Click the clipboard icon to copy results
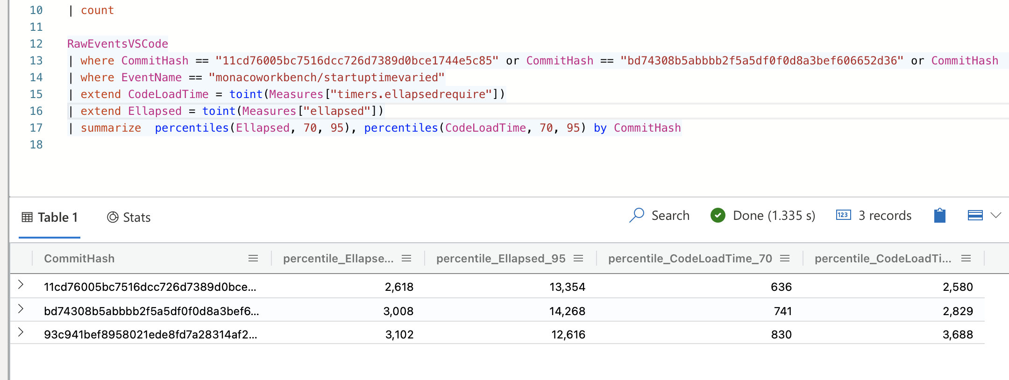 click(x=940, y=216)
